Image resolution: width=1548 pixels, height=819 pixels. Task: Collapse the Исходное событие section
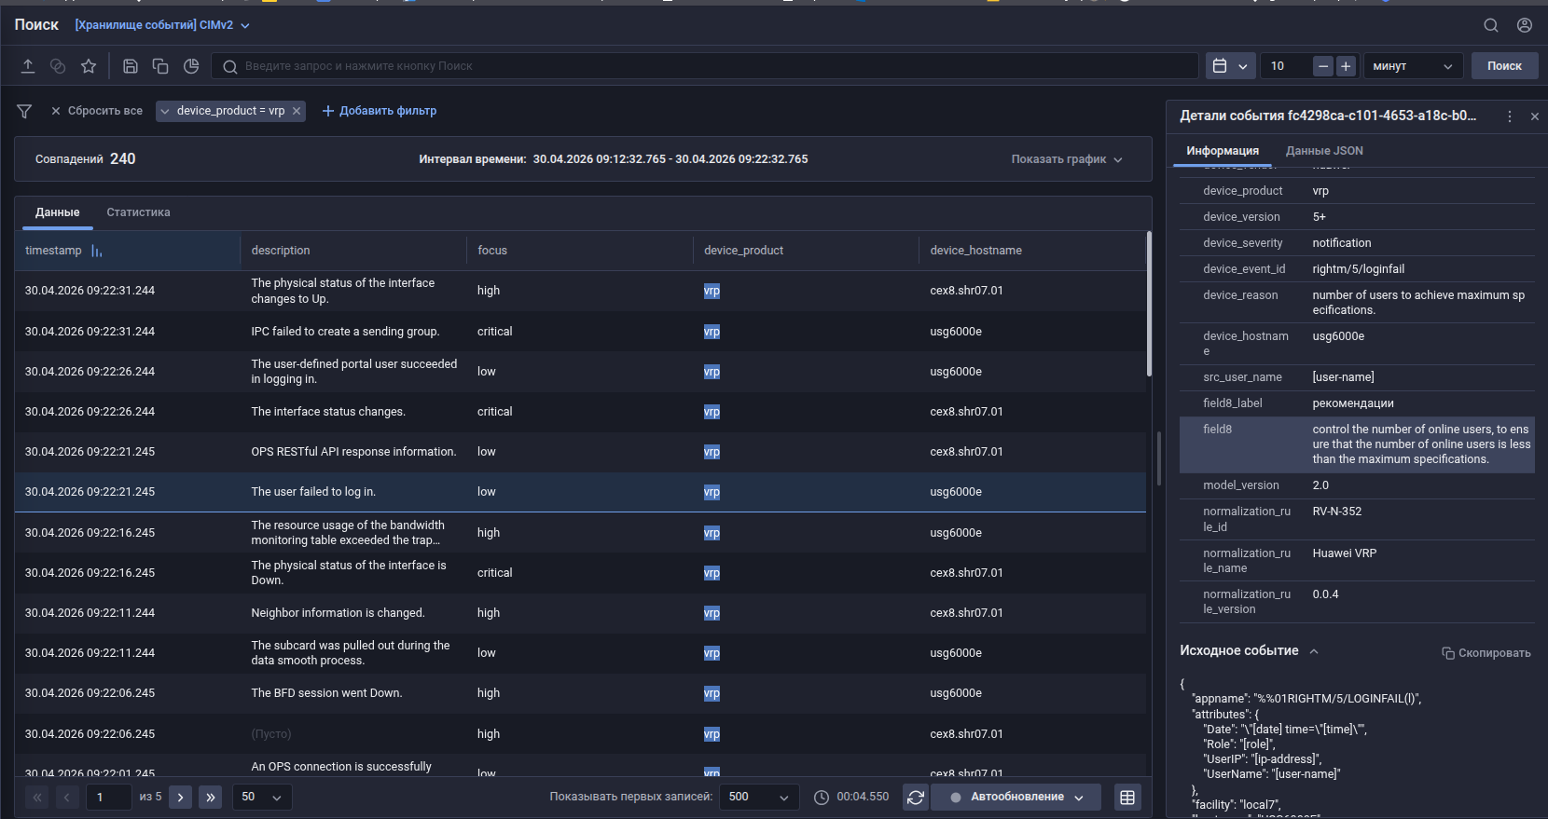coord(1314,651)
